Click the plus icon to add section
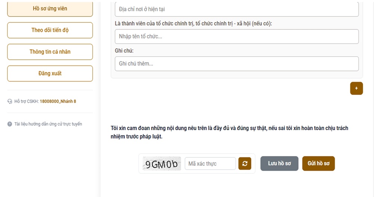The width and height of the screenshot is (374, 197). 356,88
